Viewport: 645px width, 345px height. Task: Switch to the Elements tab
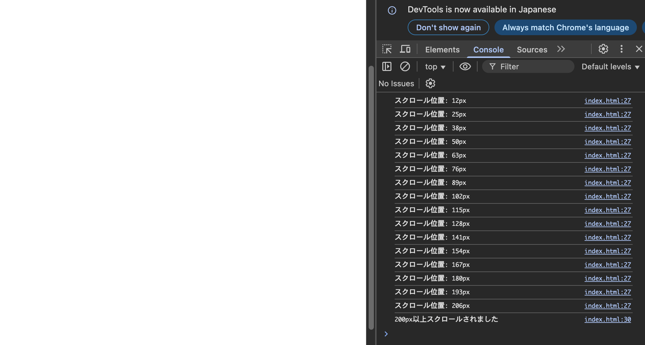[442, 49]
